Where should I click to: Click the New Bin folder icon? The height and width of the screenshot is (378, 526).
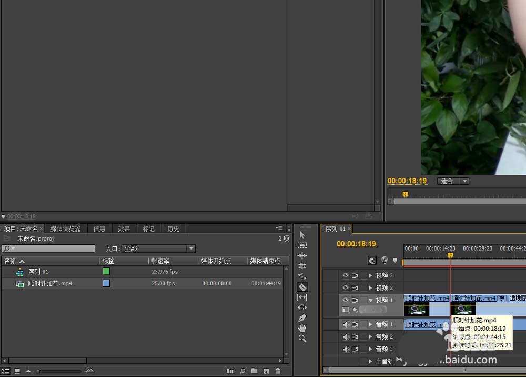point(255,371)
